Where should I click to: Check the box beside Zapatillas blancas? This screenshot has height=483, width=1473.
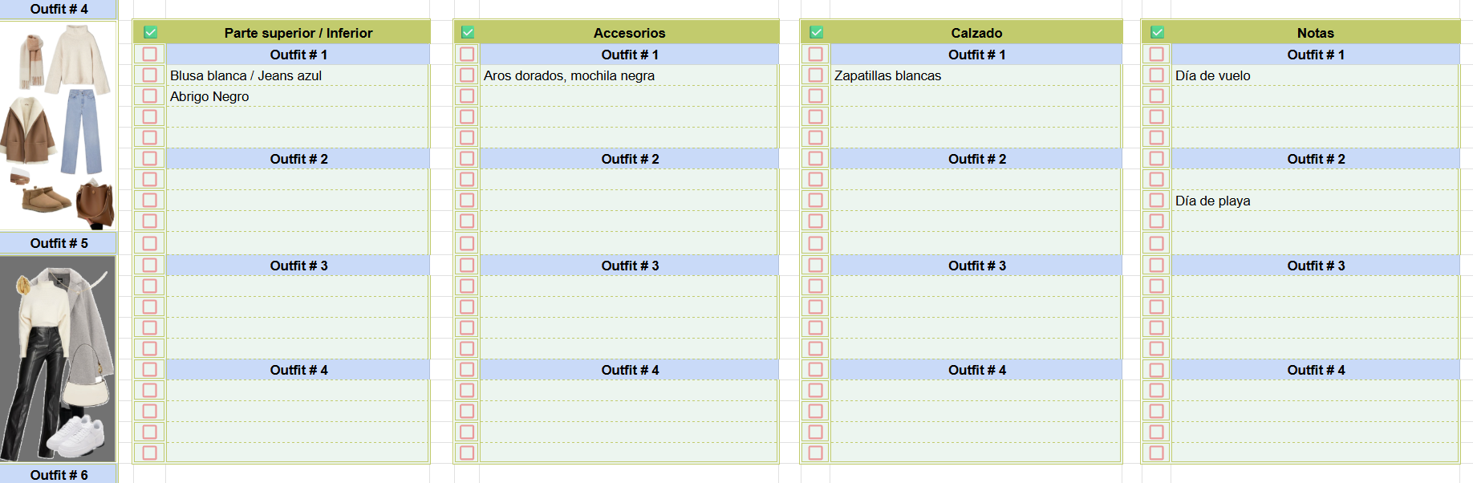(816, 75)
